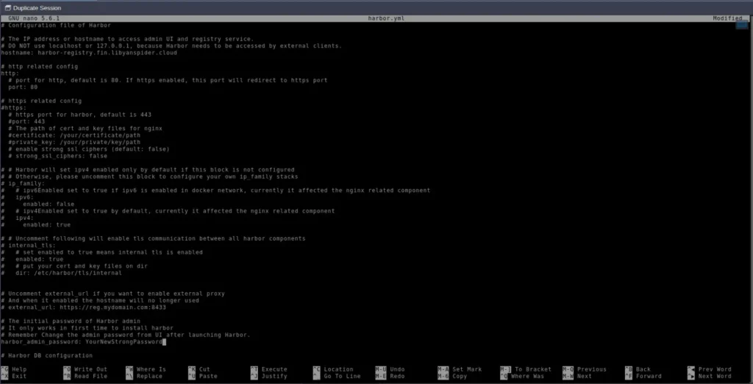Place cursor on '#https:' commented line
This screenshot has height=384, width=753.
click(x=14, y=107)
